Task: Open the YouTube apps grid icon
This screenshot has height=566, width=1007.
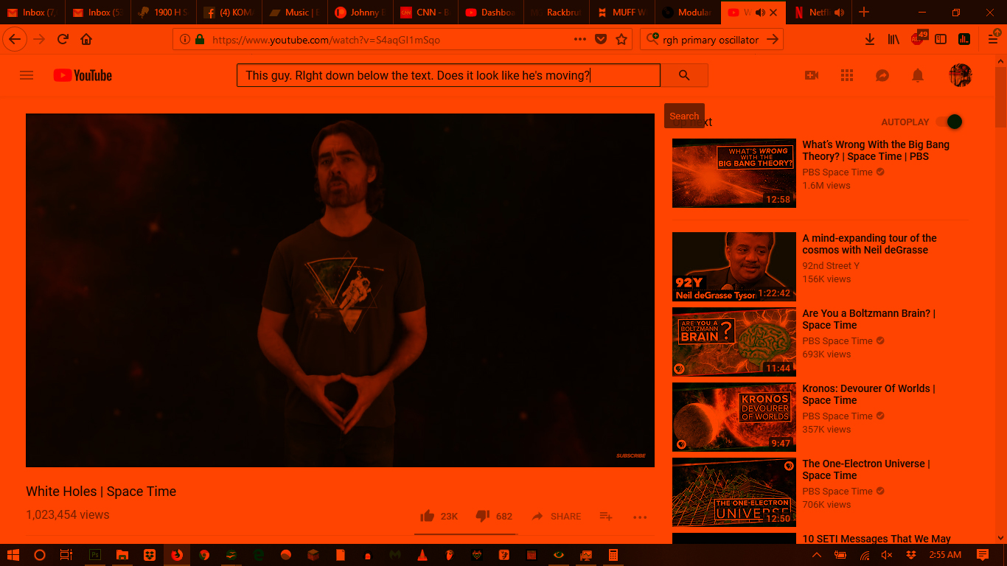Action: click(x=847, y=75)
